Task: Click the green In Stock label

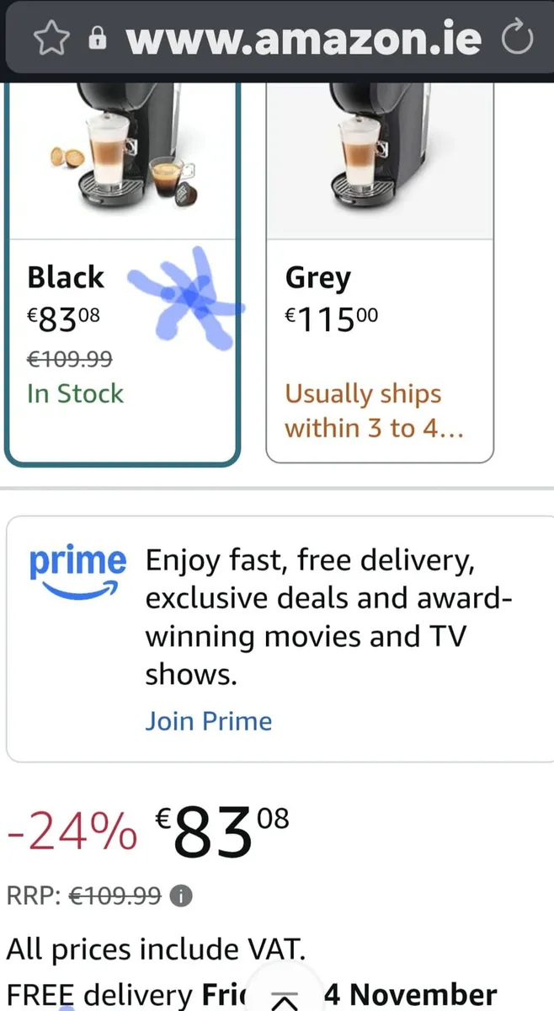Action: (x=75, y=393)
